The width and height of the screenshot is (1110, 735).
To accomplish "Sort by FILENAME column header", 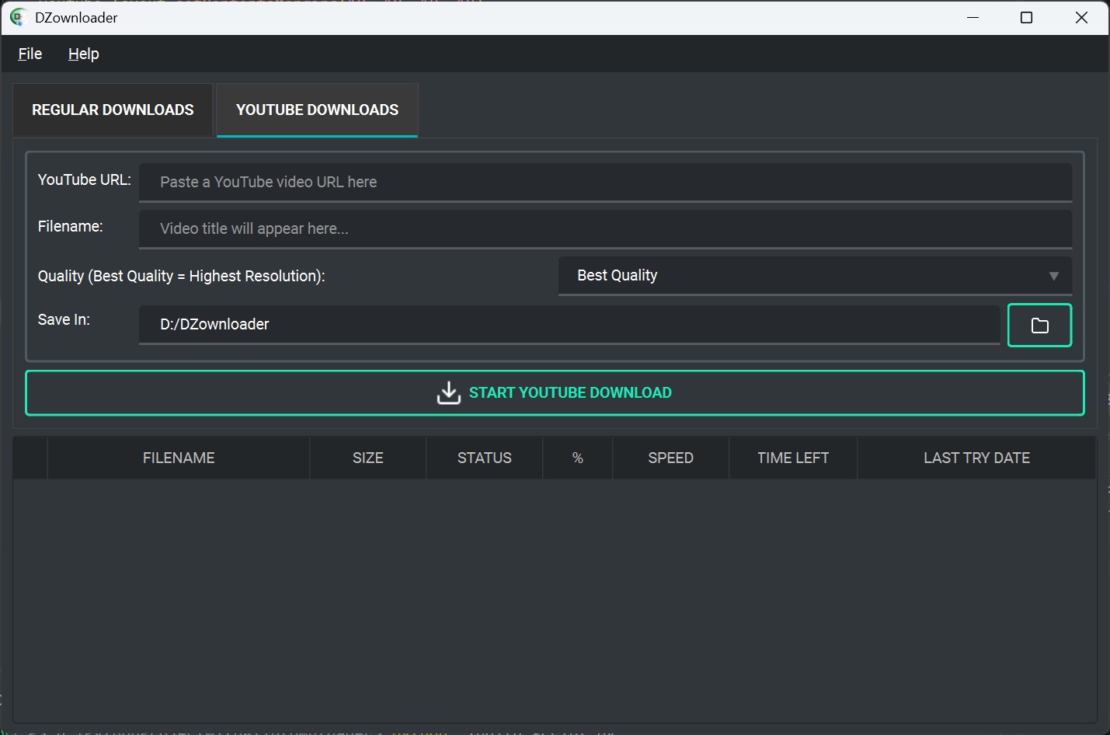I will 179,458.
